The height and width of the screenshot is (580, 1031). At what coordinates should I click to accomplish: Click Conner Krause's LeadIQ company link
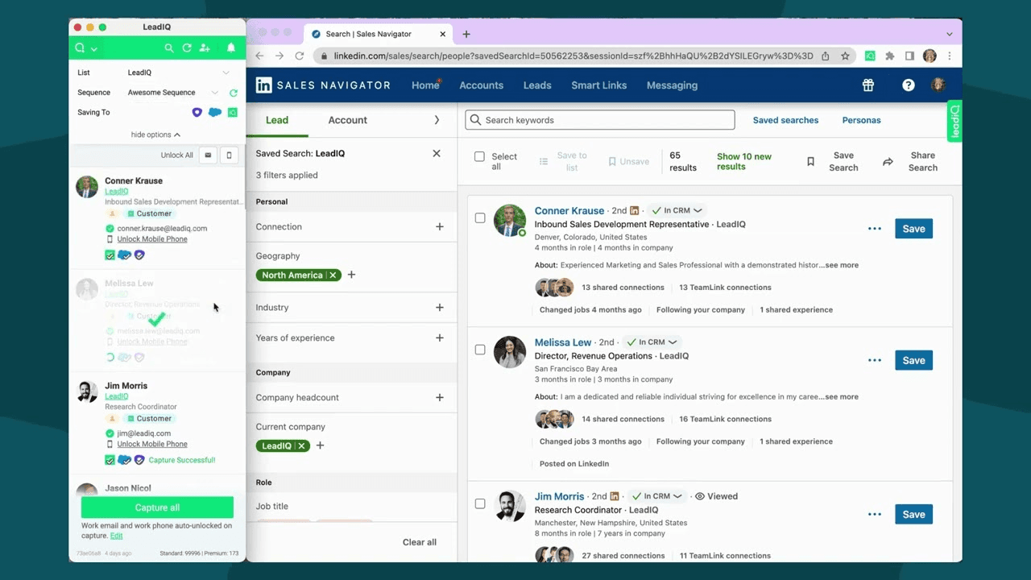pyautogui.click(x=117, y=192)
